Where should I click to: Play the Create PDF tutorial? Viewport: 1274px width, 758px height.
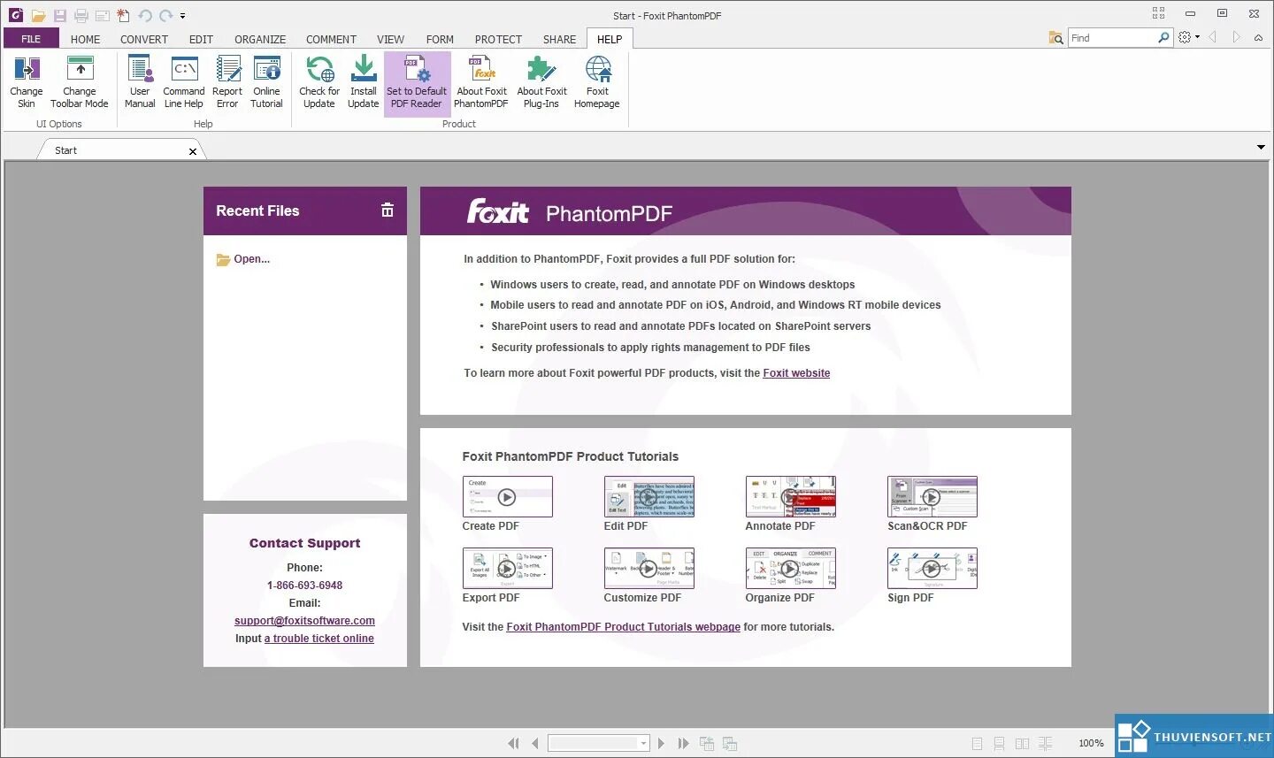pyautogui.click(x=507, y=497)
